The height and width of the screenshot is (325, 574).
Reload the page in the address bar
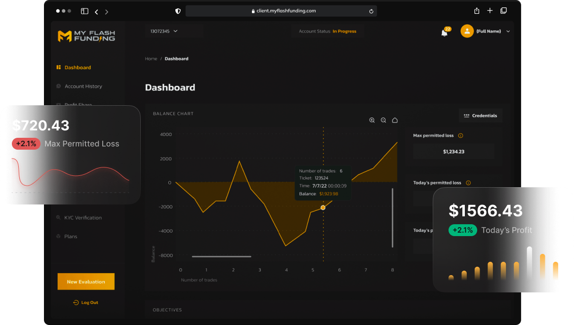click(x=371, y=11)
